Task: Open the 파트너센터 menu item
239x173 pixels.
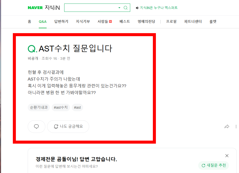Action: (193, 22)
